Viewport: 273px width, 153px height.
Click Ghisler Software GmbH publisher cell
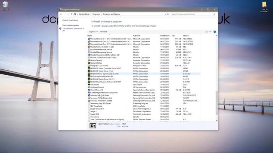(142, 119)
